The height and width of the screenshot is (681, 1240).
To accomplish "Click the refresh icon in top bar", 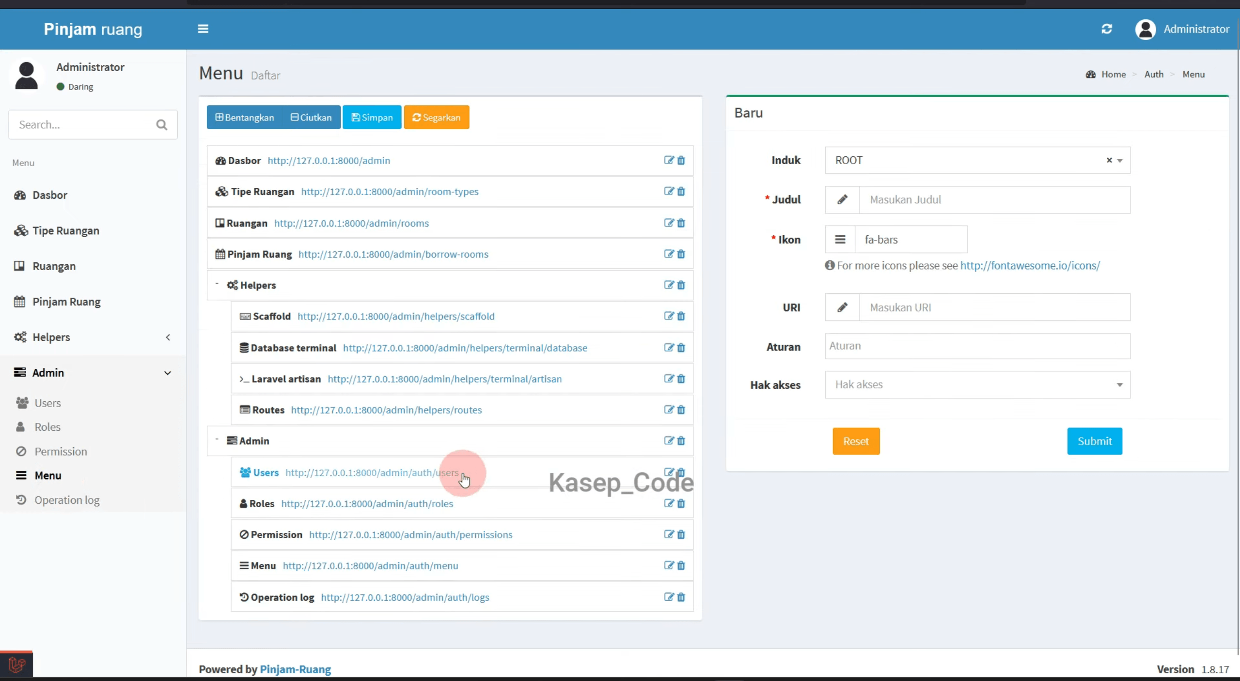I will tap(1107, 29).
